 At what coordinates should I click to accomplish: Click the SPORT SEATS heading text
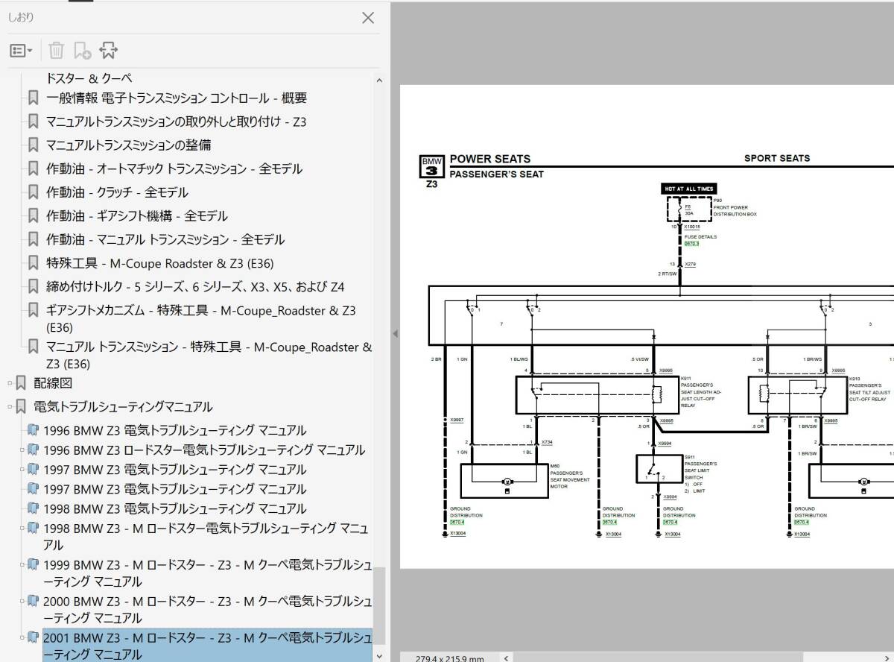777,158
